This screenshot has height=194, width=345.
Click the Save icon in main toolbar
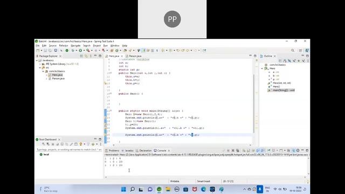pyautogui.click(x=45, y=50)
